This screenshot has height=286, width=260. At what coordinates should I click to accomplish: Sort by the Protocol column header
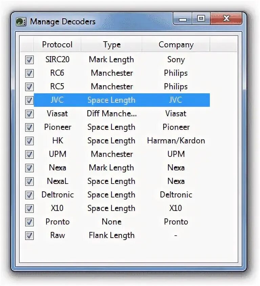pos(57,45)
